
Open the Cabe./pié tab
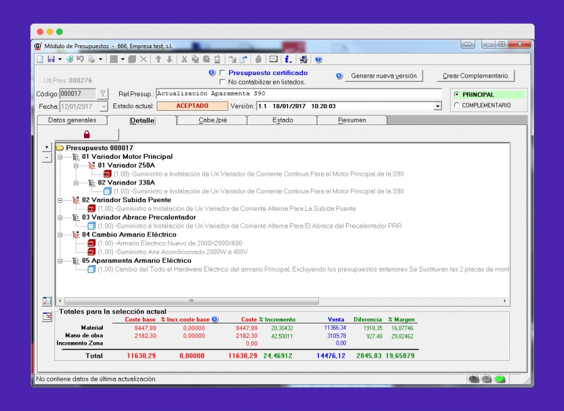point(212,120)
